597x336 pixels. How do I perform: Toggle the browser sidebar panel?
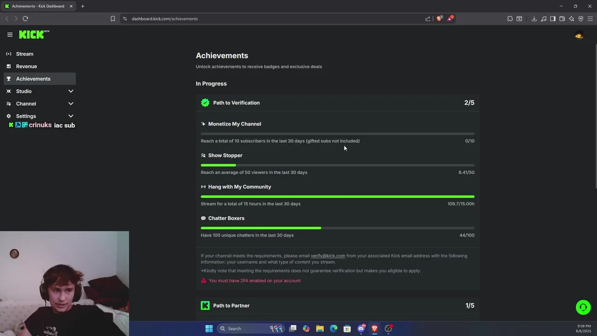click(553, 19)
